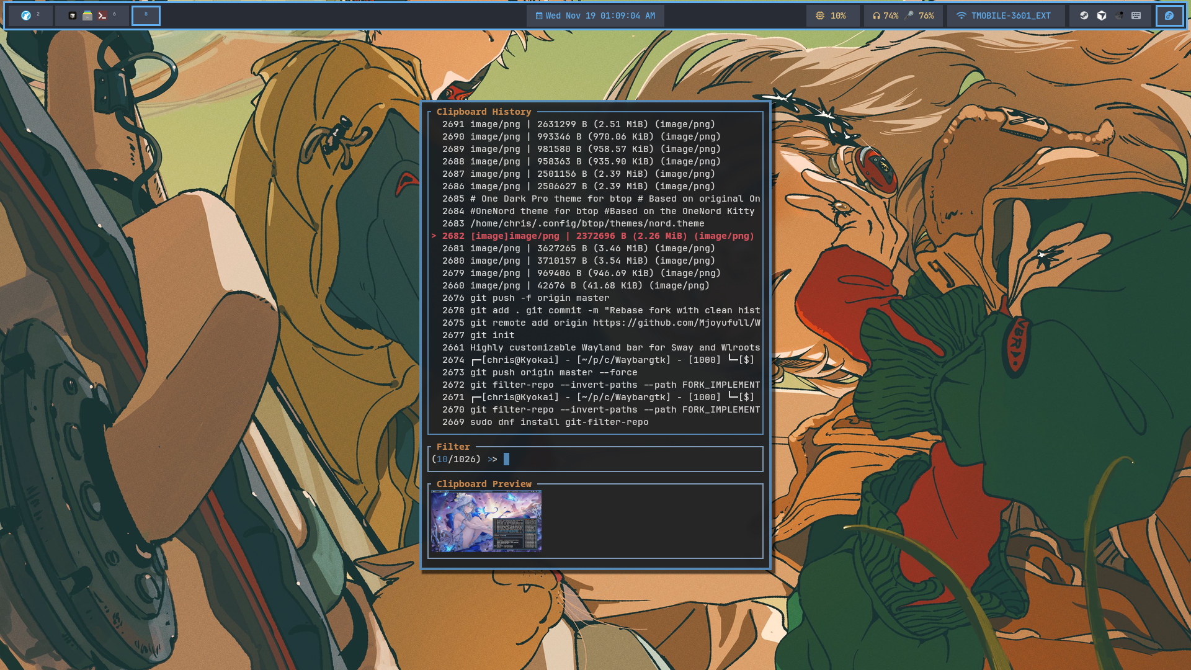Click the Steam tray icon
The height and width of the screenshot is (670, 1191).
click(x=1084, y=16)
